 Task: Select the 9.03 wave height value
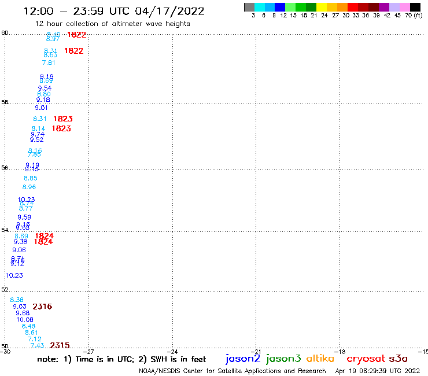20,307
